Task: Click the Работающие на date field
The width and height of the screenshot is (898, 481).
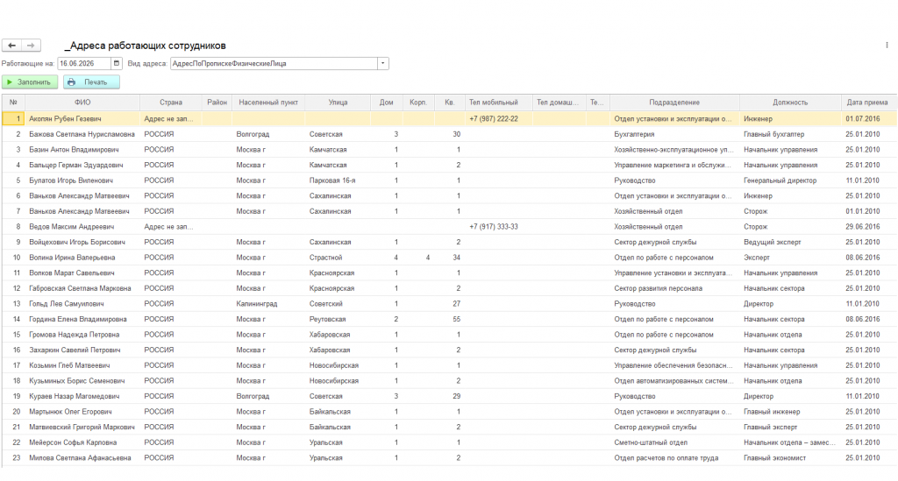Action: [84, 63]
